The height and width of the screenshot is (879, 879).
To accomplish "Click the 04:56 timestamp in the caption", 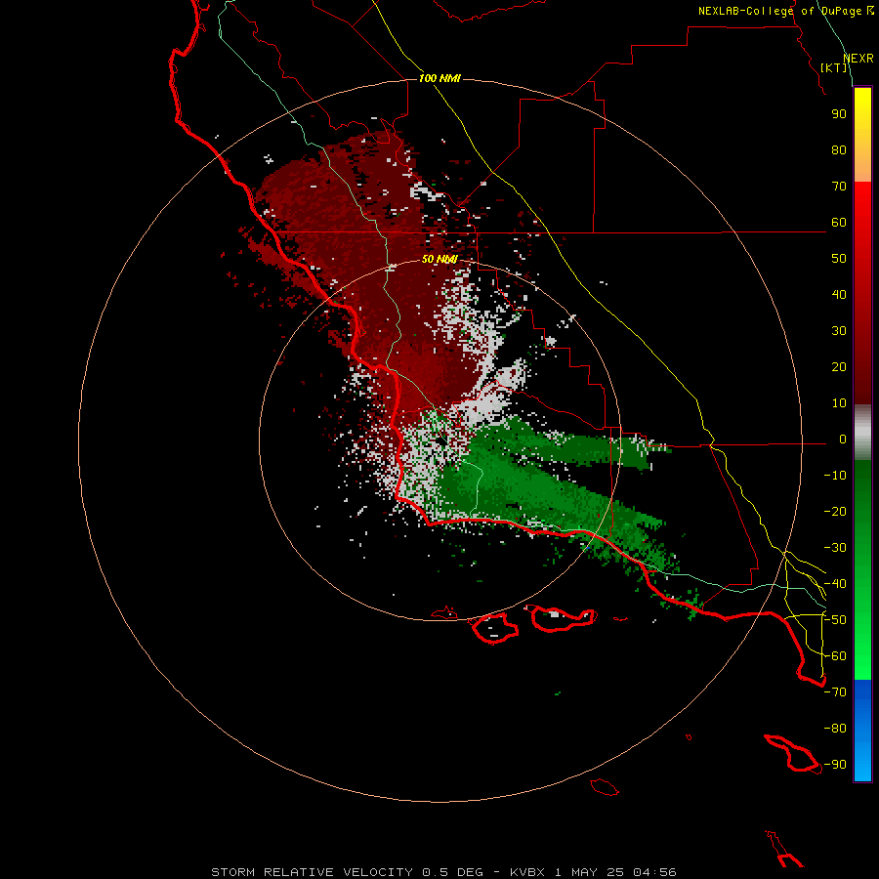I will 654,872.
